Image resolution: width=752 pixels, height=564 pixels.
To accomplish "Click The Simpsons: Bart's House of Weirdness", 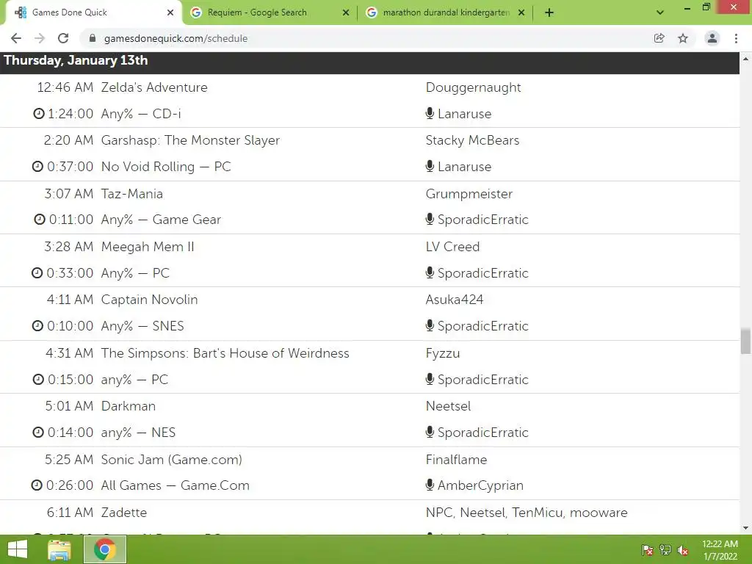I will [225, 353].
